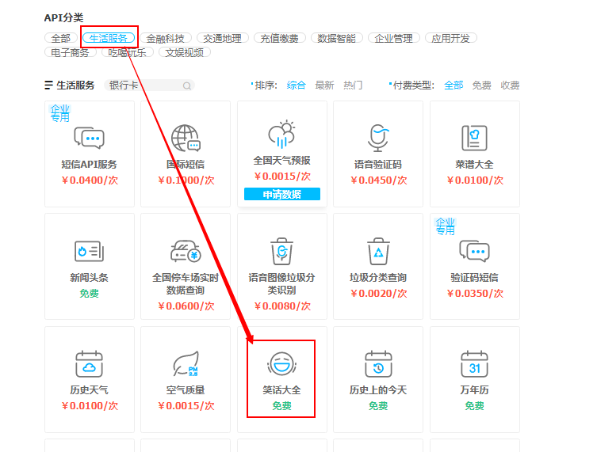
Task: Sort APIs by 热门
Action: pos(353,85)
